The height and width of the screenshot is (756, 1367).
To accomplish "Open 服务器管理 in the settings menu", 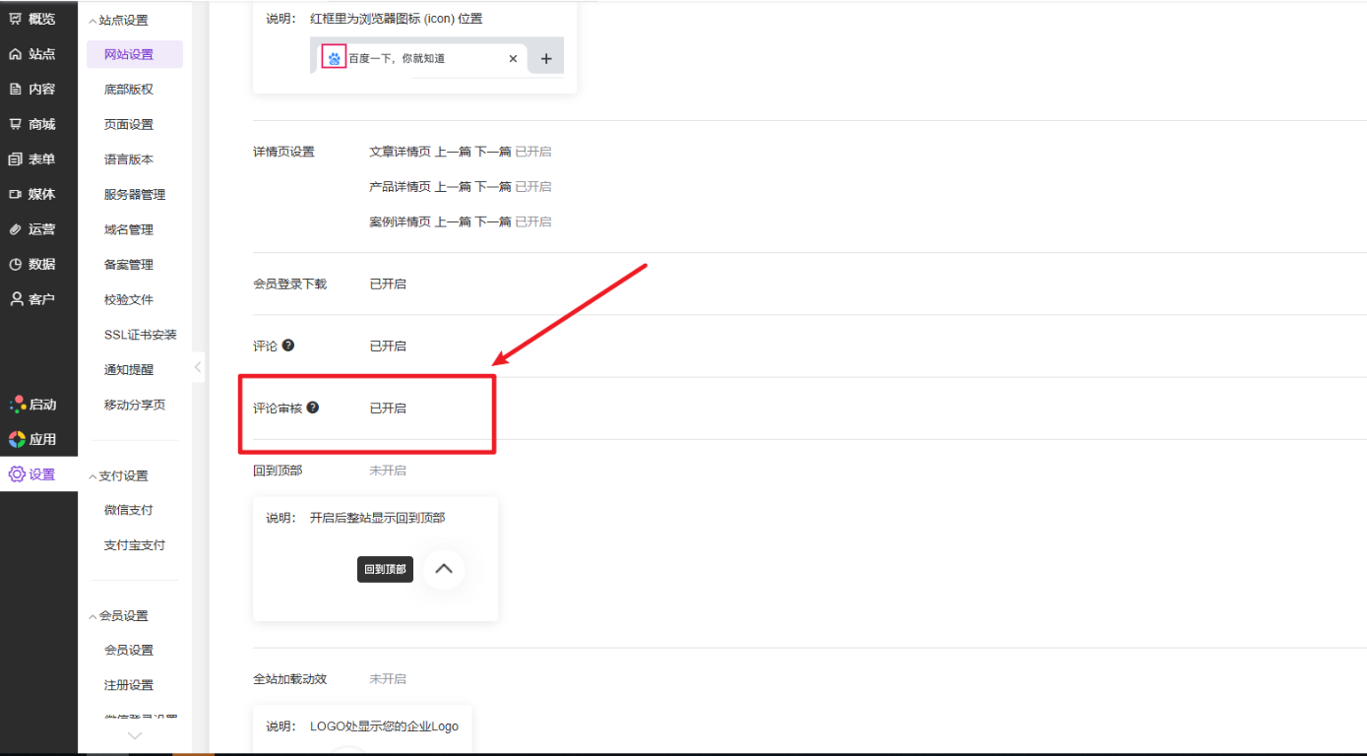I will [x=135, y=194].
